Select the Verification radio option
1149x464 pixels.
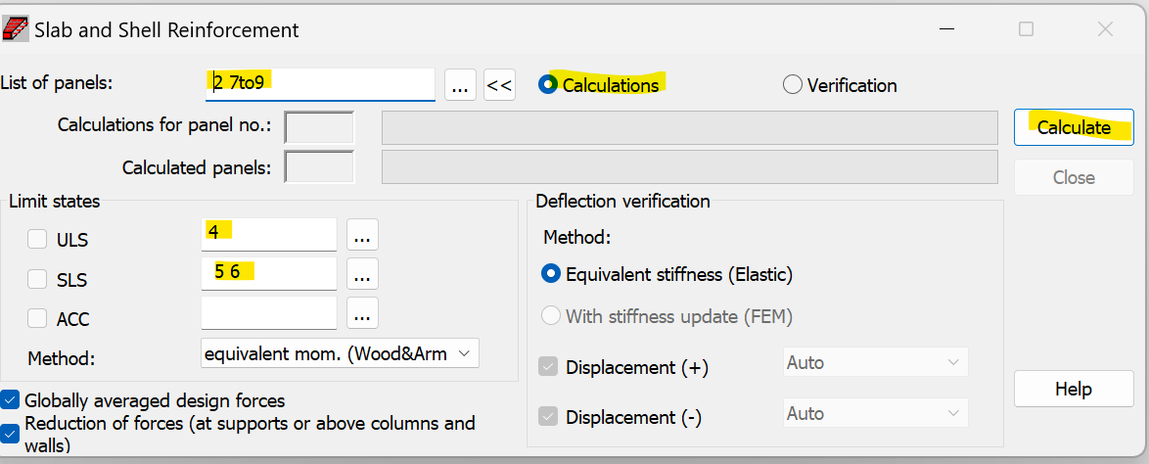click(x=793, y=85)
